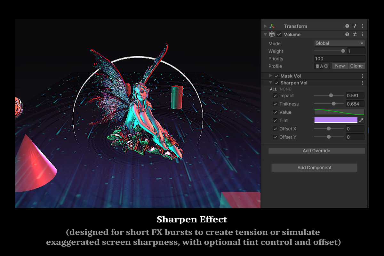Viewport: 384px width, 256px height.
Task: Open the Mode dropdown set to Global
Action: [340, 43]
